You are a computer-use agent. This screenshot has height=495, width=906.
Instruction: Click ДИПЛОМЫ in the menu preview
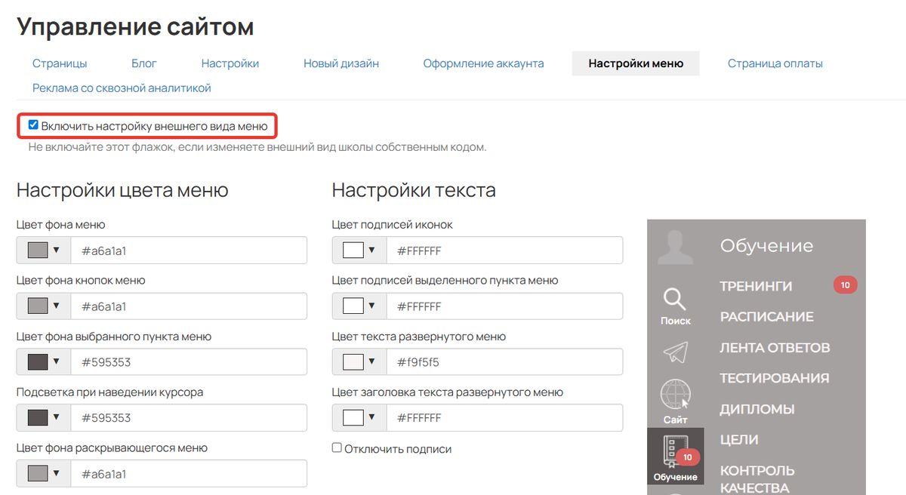(757, 409)
